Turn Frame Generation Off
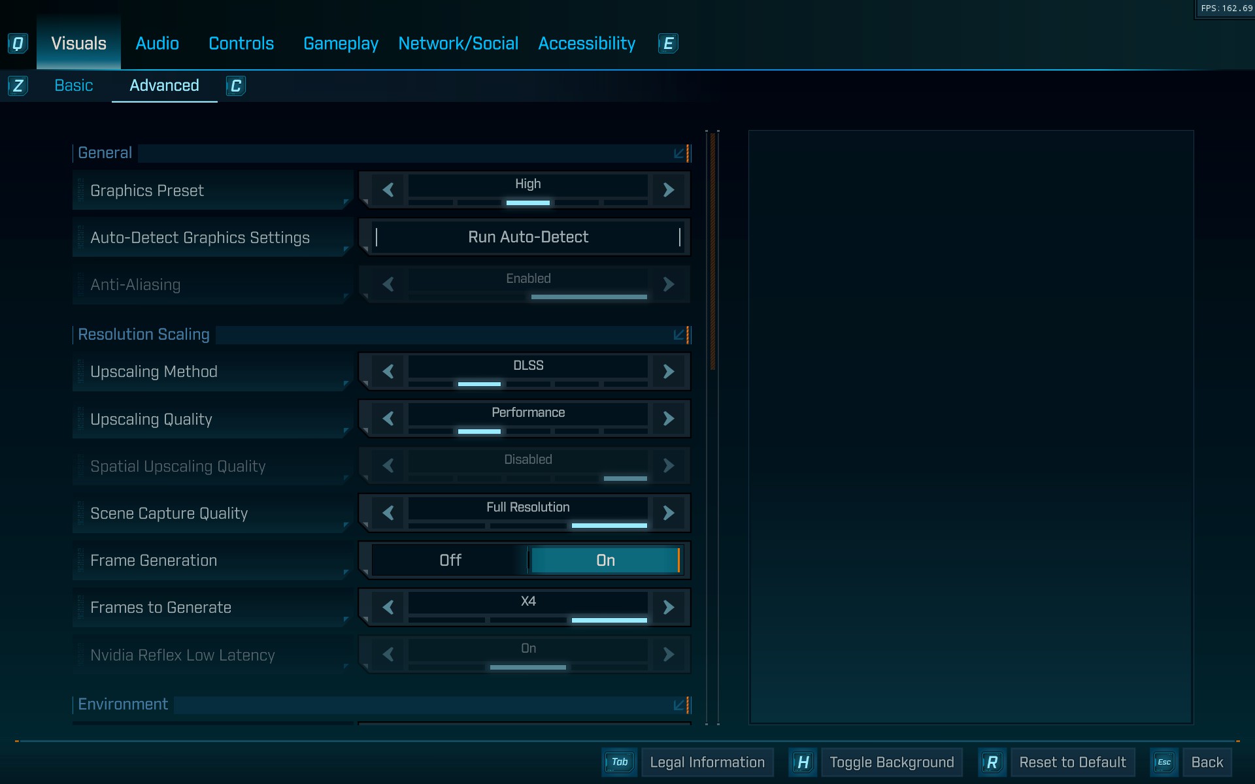 pos(450,561)
